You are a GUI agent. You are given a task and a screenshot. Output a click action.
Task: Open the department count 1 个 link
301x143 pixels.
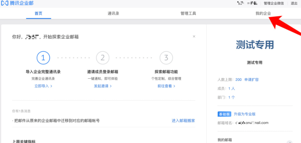click(x=232, y=97)
